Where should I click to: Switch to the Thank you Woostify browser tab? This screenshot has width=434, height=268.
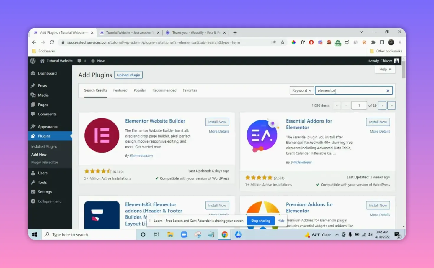(x=195, y=32)
